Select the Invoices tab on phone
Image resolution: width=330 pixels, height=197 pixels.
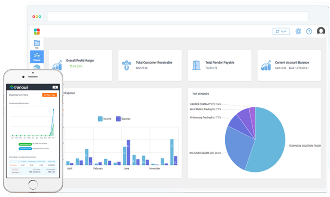coord(15,170)
